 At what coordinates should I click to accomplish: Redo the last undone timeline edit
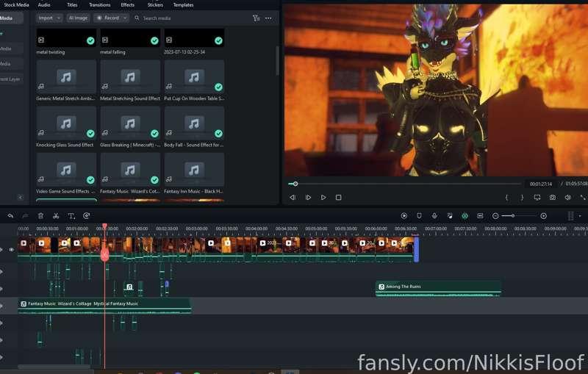click(25, 216)
